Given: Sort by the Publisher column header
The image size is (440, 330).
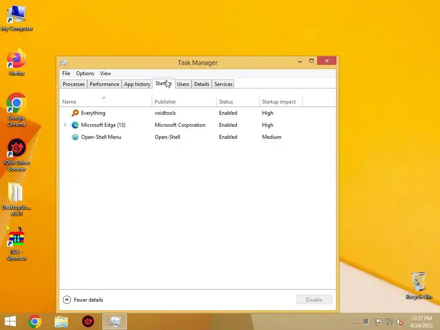Looking at the screenshot, I should (184, 101).
